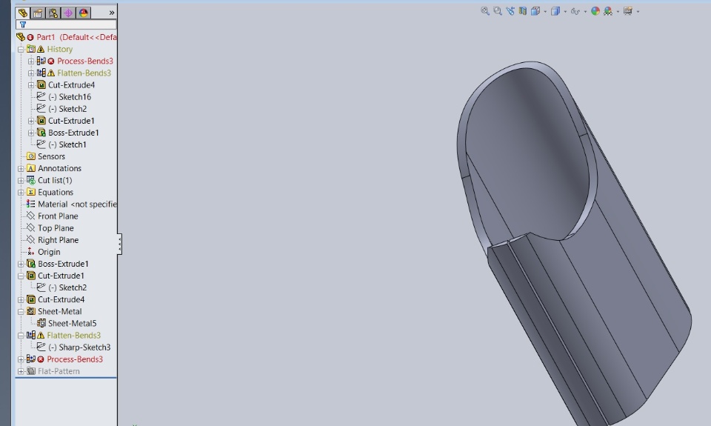
Task: Open Edit Appearance color ball icon
Action: tap(595, 11)
